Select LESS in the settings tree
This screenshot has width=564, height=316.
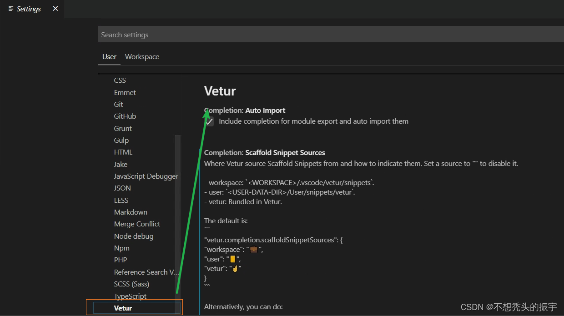click(121, 200)
